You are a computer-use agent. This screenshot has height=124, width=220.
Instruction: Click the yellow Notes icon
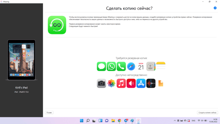pos(161,66)
